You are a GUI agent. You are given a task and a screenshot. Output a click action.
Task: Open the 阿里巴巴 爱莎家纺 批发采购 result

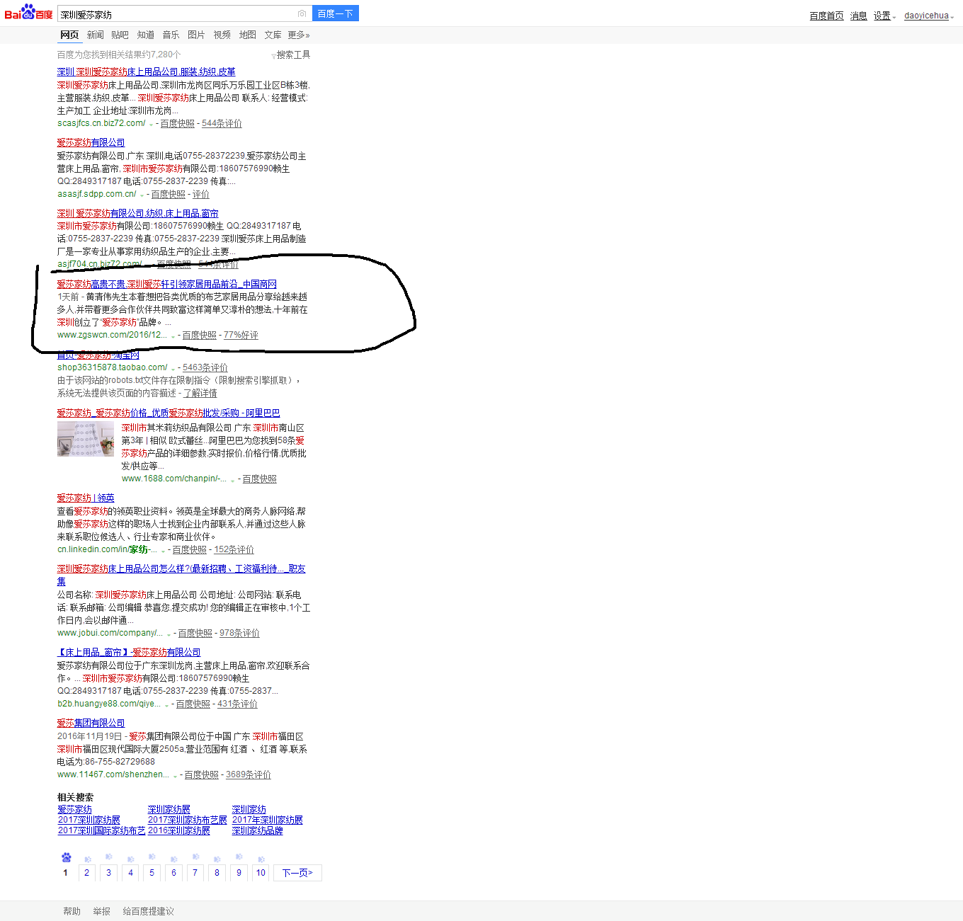point(169,413)
